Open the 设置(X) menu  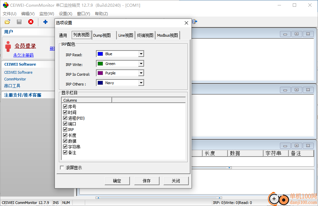pyautogui.click(x=66, y=13)
